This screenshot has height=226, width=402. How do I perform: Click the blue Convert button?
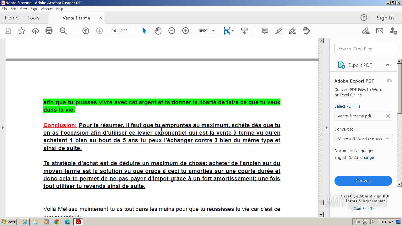(x=363, y=181)
